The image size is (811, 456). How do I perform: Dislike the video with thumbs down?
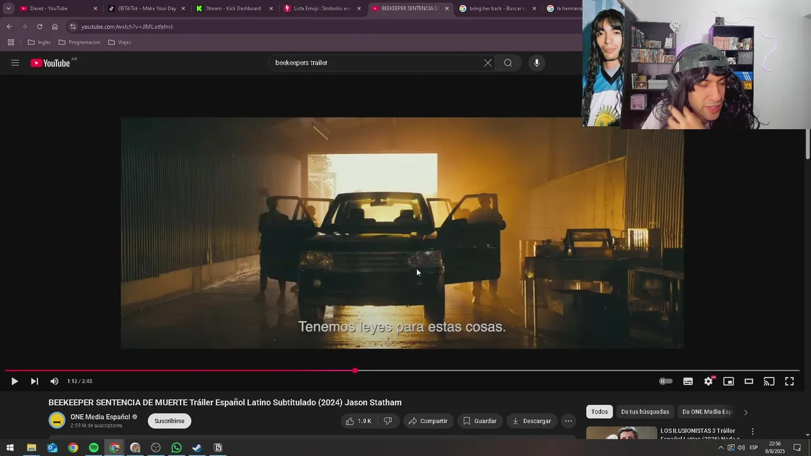point(388,421)
